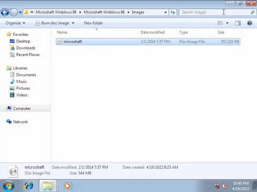This screenshot has width=257, height=192.
Task: Open Desktop in Favorites
Action: [23, 41]
